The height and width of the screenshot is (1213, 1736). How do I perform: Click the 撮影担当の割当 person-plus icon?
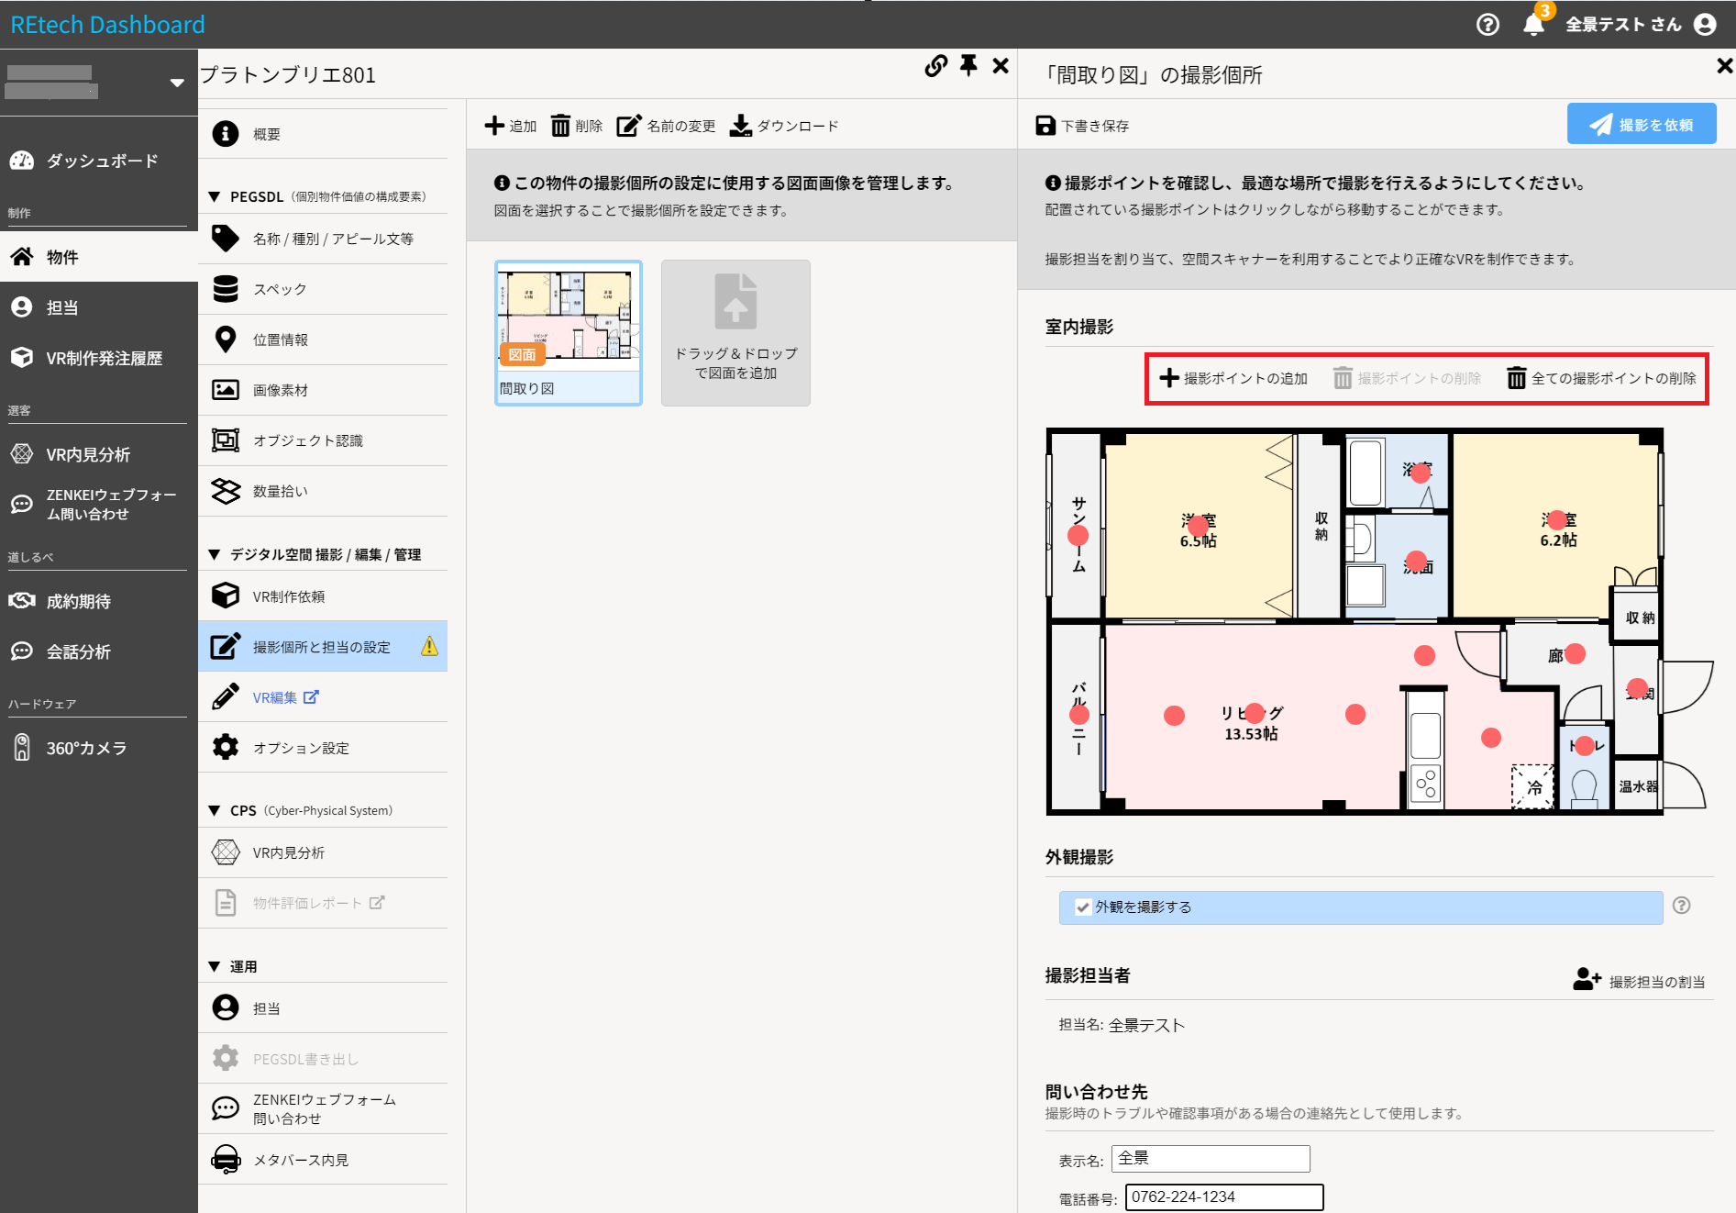(x=1586, y=980)
